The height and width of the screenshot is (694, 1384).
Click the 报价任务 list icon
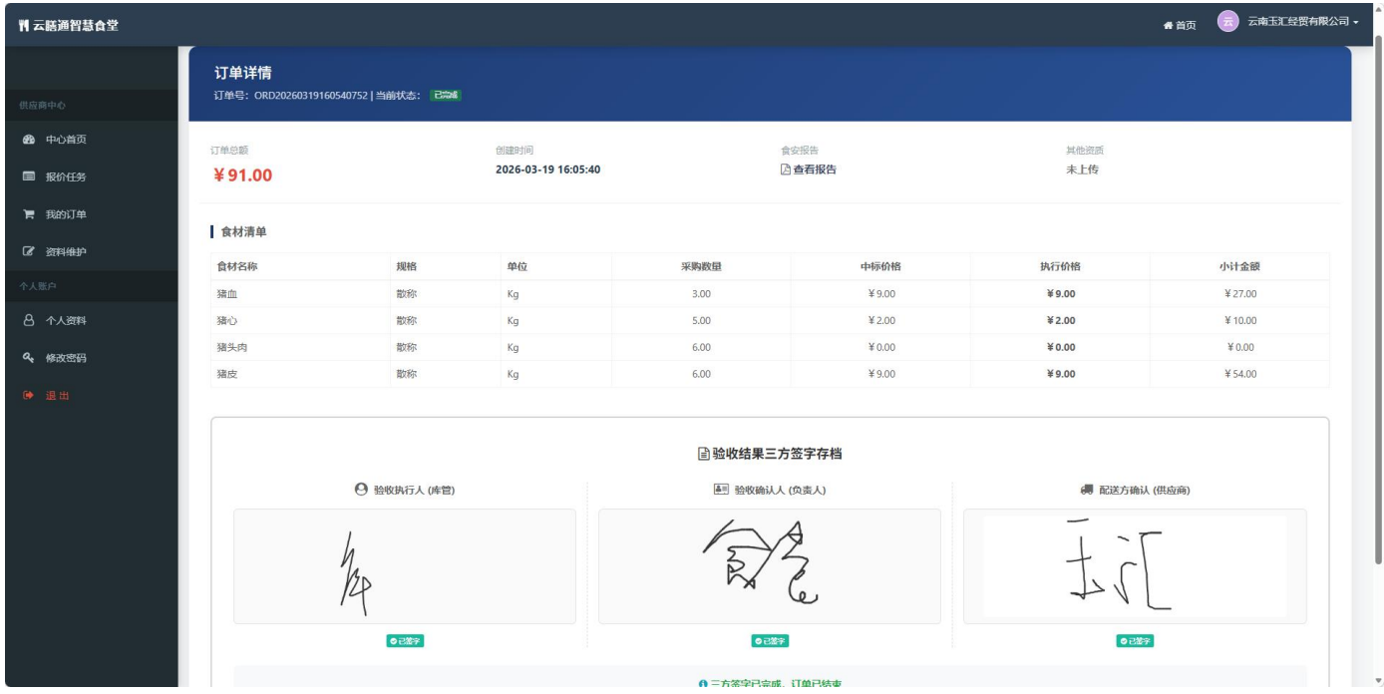29,177
